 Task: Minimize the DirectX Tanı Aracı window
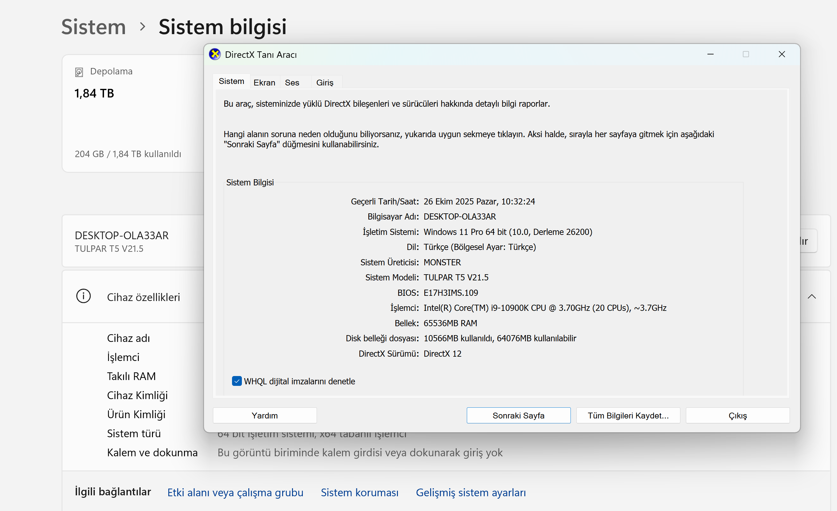710,54
